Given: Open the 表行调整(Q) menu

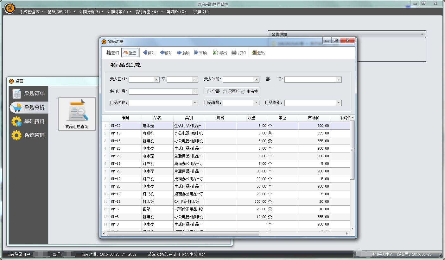Looking at the screenshot, I should 149,12.
